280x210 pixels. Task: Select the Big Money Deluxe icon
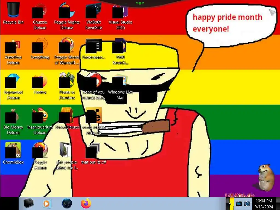(x=13, y=121)
